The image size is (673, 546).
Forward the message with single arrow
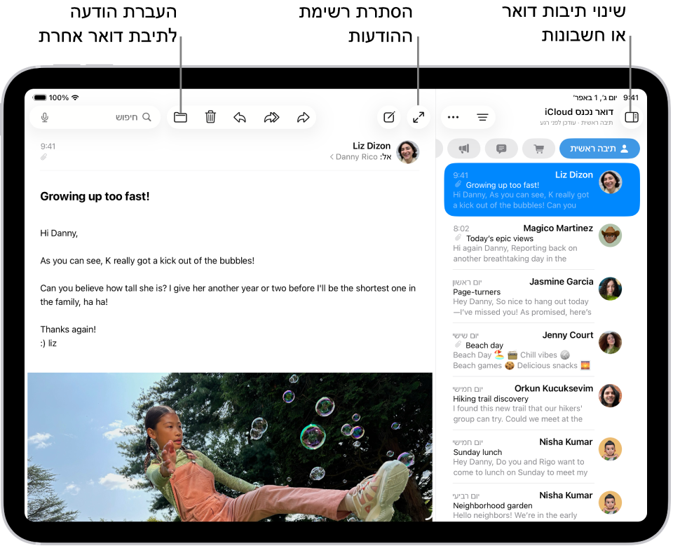(x=303, y=117)
